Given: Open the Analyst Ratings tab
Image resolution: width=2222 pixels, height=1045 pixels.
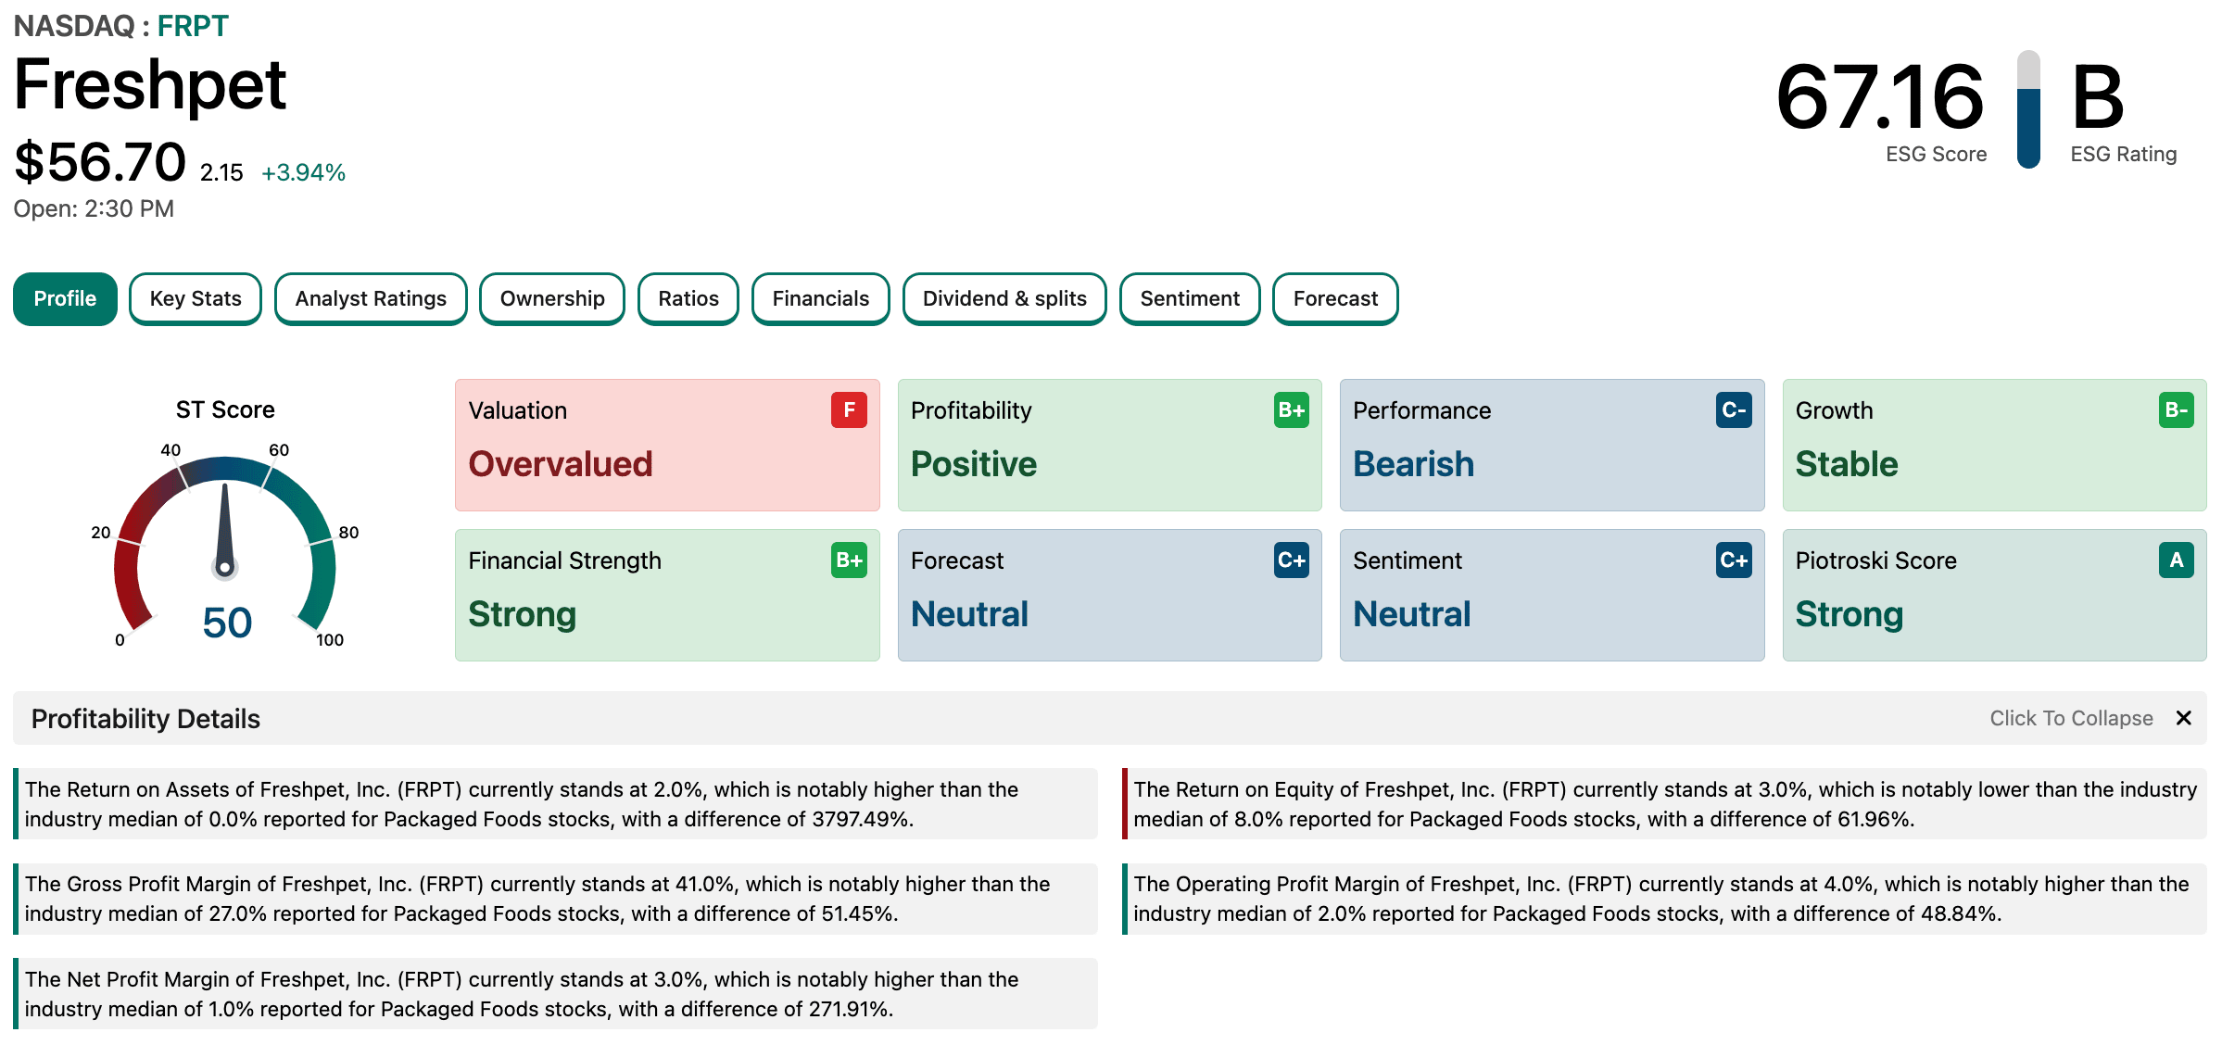Looking at the screenshot, I should pyautogui.click(x=371, y=298).
